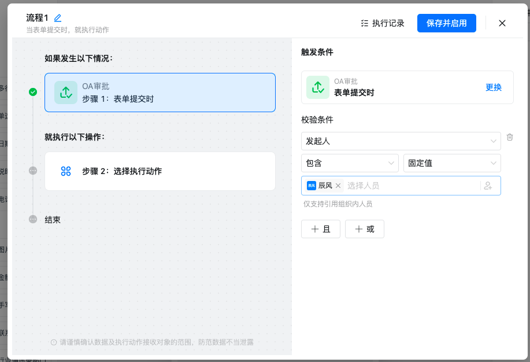This screenshot has width=530, height=362.
Task: Click the green checkmark step status icon
Action: 33,92
